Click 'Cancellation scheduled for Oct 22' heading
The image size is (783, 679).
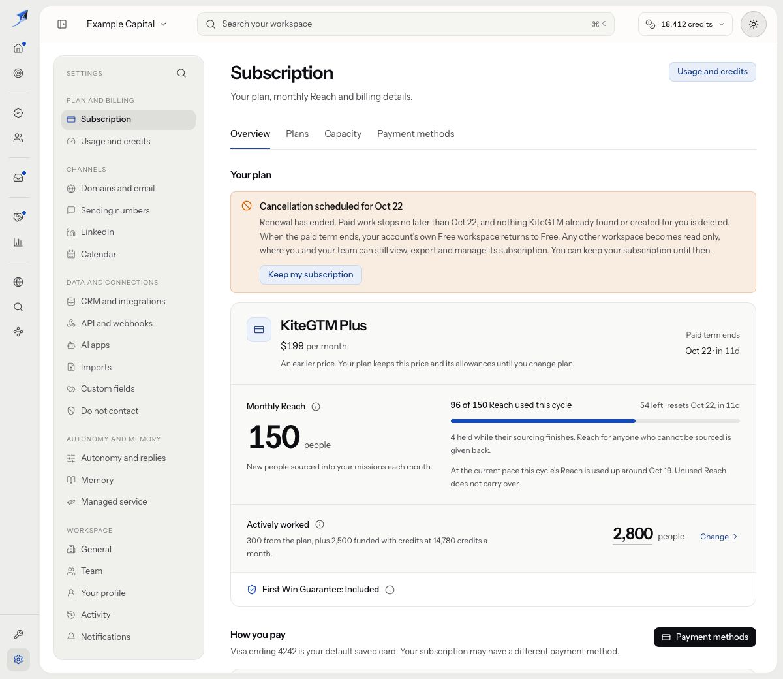pyautogui.click(x=331, y=206)
